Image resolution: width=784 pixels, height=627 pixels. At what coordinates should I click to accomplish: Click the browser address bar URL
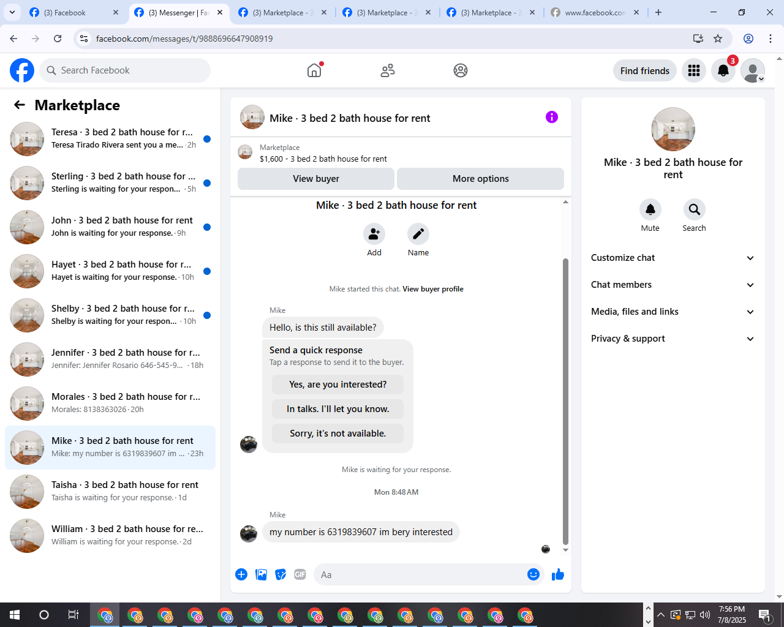tap(184, 39)
